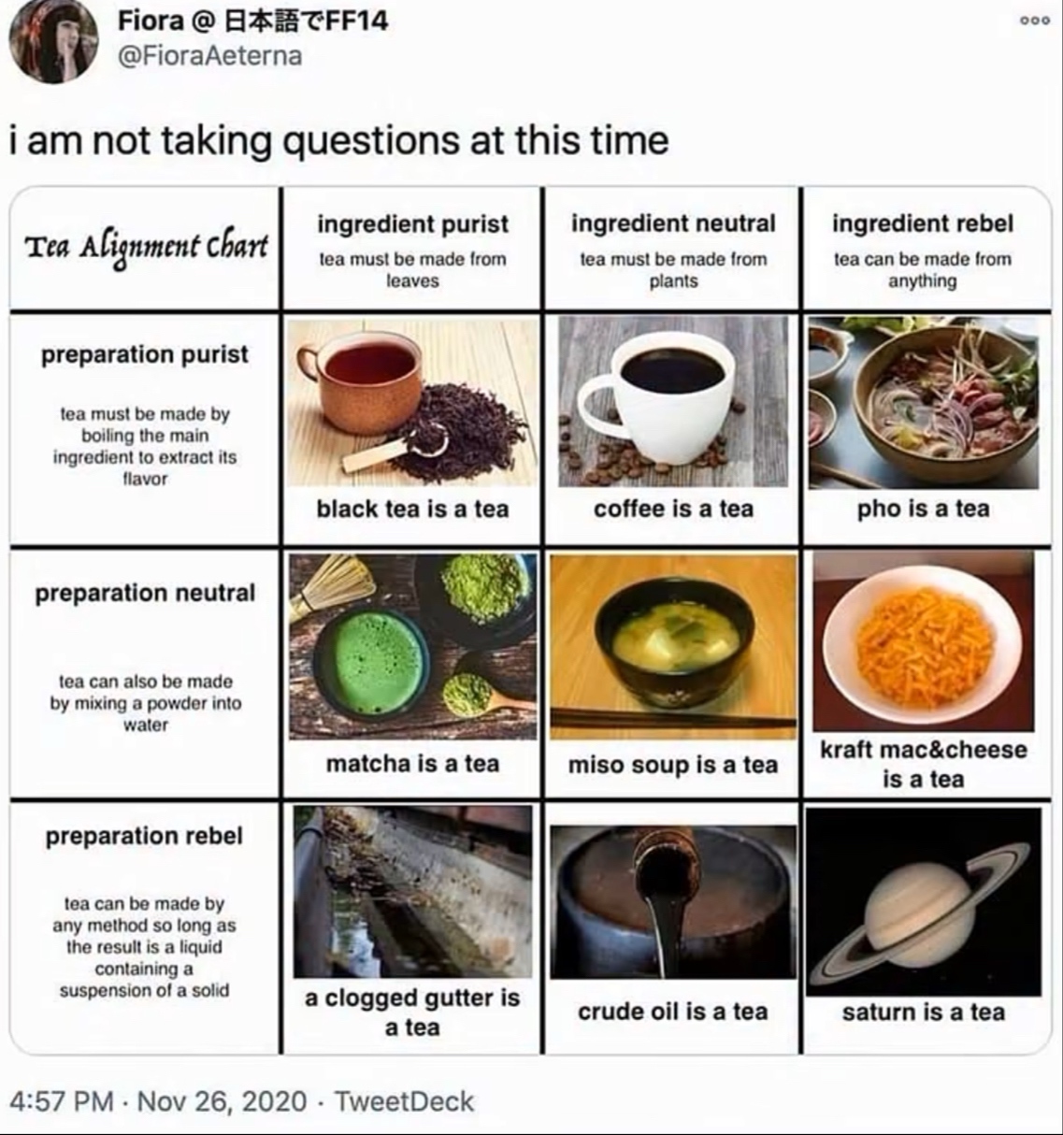The height and width of the screenshot is (1135, 1063).
Task: Click the 'preparation neutral' row heading
Action: [145, 594]
